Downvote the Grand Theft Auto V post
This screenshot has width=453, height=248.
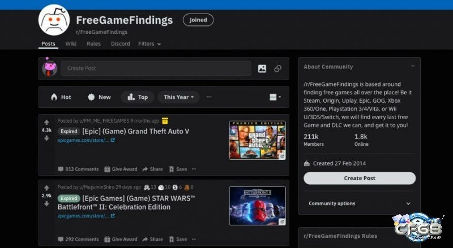pos(46,138)
